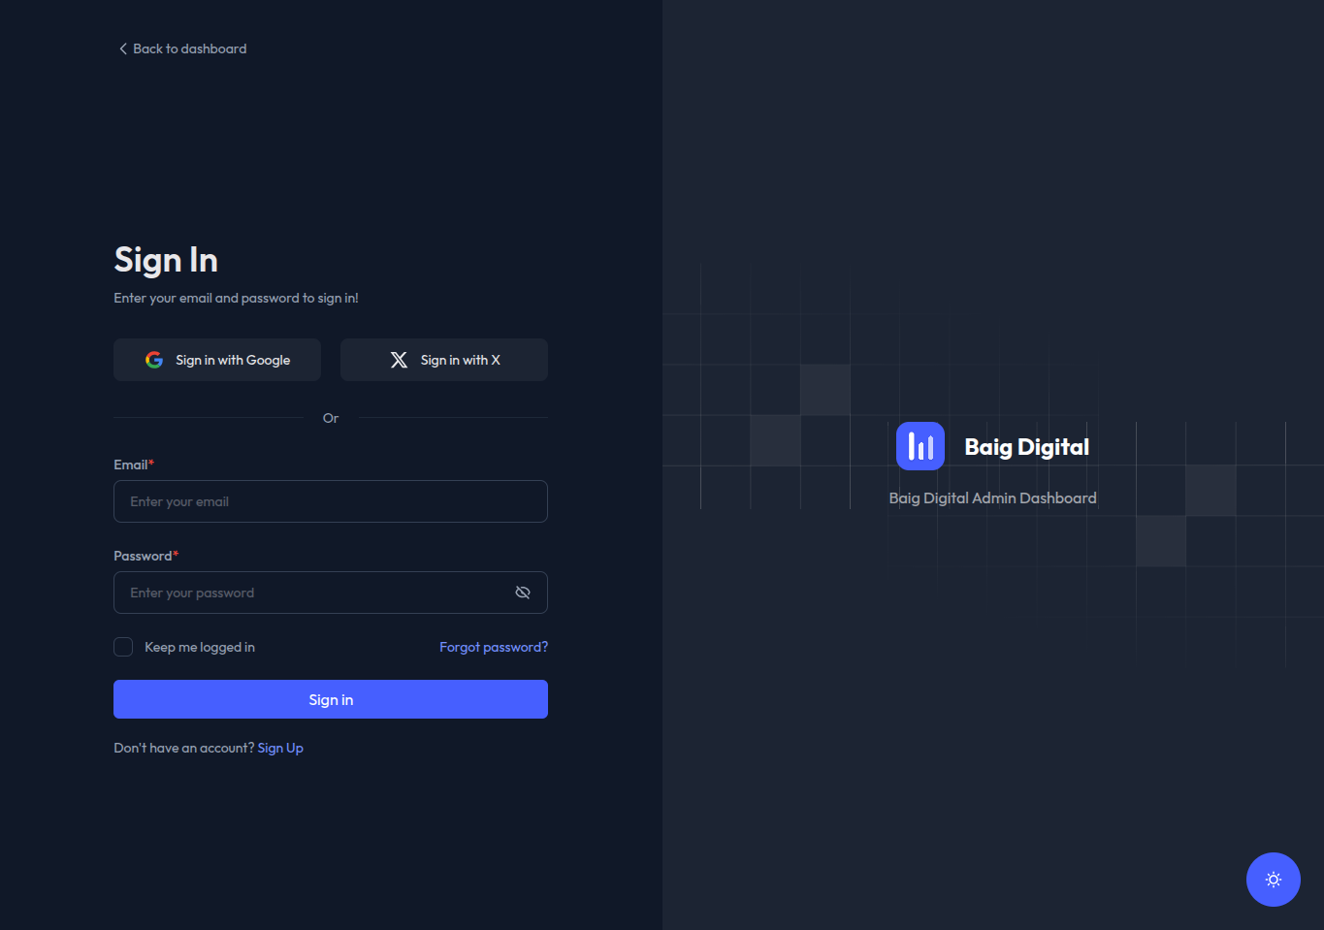
Task: Open the Sign Up link
Action: 280,748
